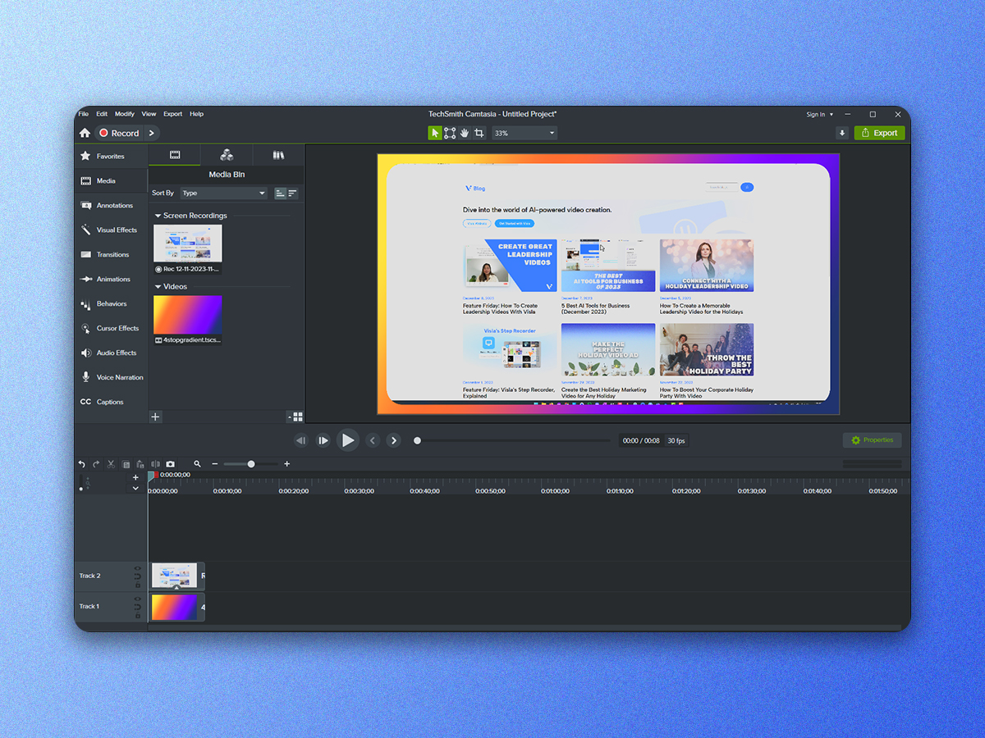Undo the last action

[x=82, y=464]
